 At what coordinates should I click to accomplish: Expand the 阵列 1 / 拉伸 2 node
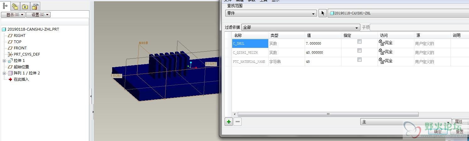pyautogui.click(x=4, y=73)
